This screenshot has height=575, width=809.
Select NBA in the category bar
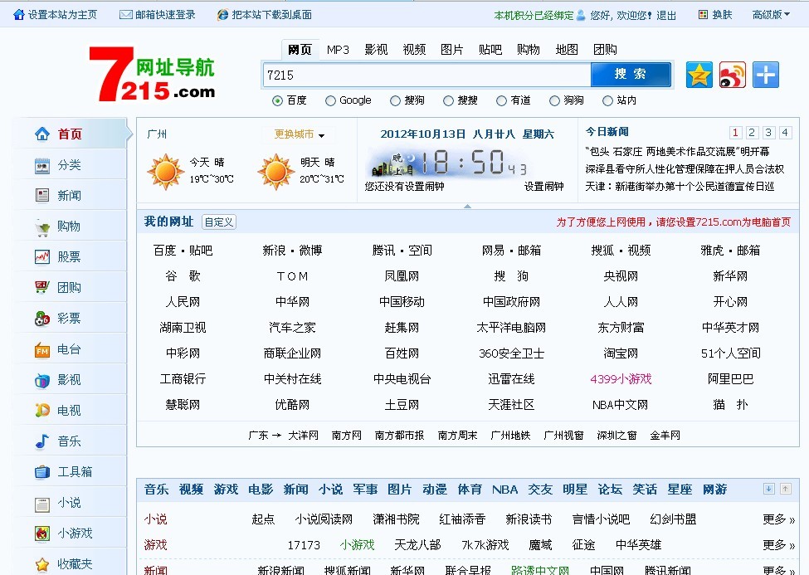tap(504, 490)
